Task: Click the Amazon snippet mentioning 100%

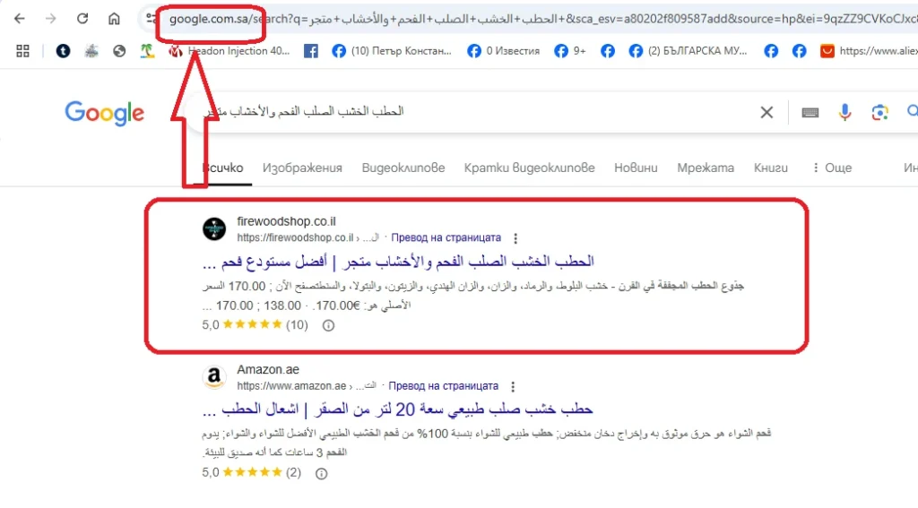Action: pyautogui.click(x=487, y=443)
